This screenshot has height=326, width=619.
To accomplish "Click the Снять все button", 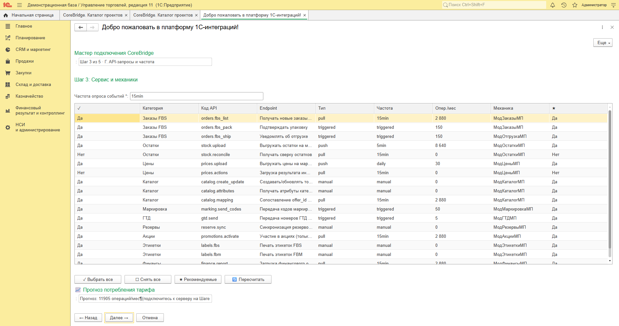I will (x=148, y=280).
